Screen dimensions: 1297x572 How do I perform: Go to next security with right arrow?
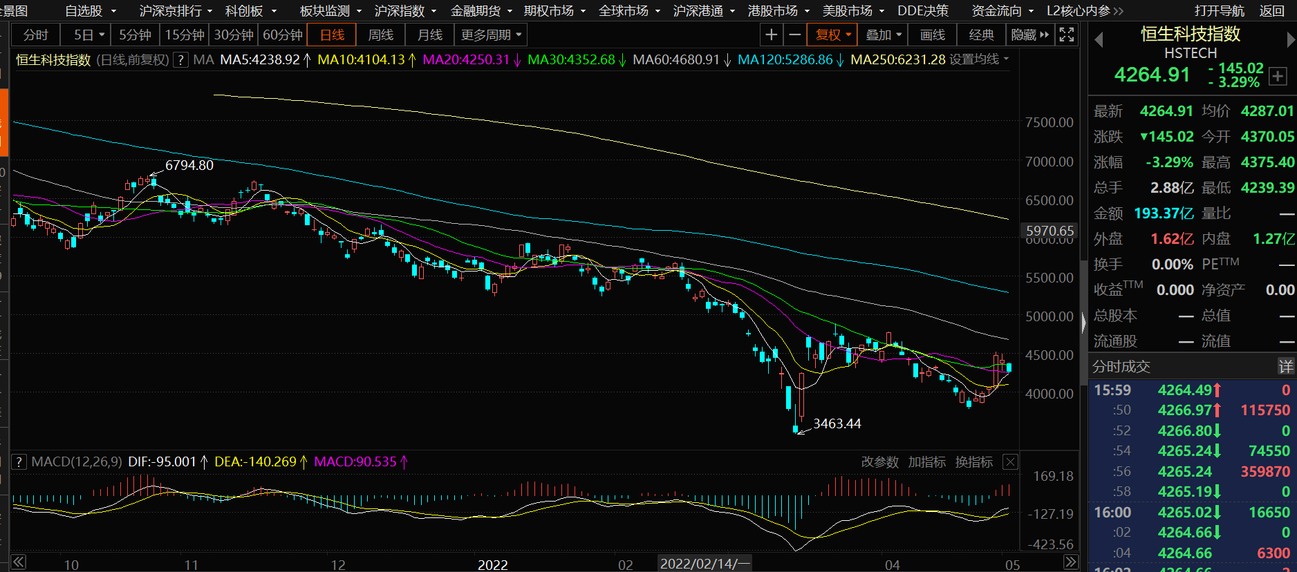pyautogui.click(x=1290, y=41)
